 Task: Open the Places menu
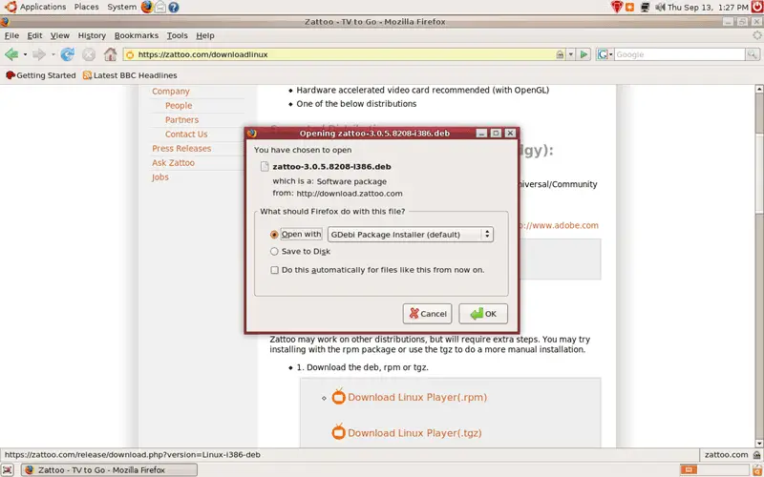point(86,7)
